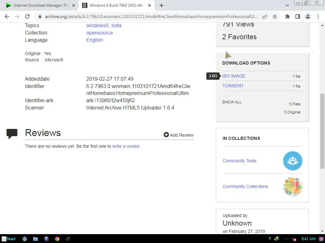Click the 5 Files count text
The width and height of the screenshot is (325, 243).
coord(295,104)
